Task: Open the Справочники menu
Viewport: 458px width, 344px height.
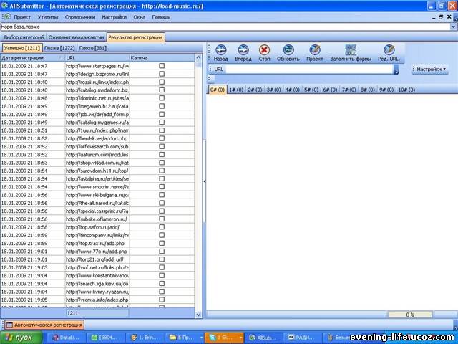Action: [x=80, y=17]
